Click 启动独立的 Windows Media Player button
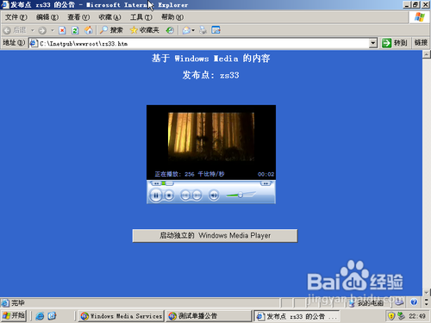Screen dimensions: 431x323 point(215,235)
